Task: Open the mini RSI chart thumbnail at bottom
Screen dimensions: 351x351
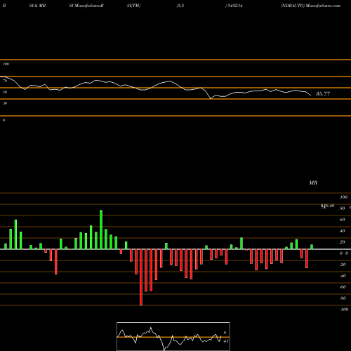Action: (x=173, y=336)
